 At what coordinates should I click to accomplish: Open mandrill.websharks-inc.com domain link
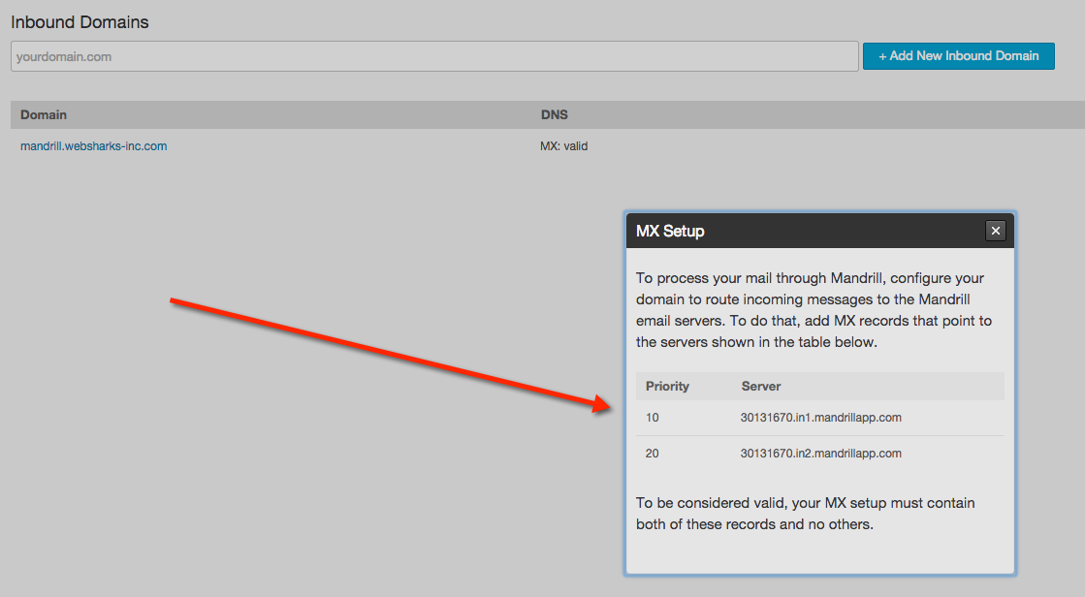point(93,146)
